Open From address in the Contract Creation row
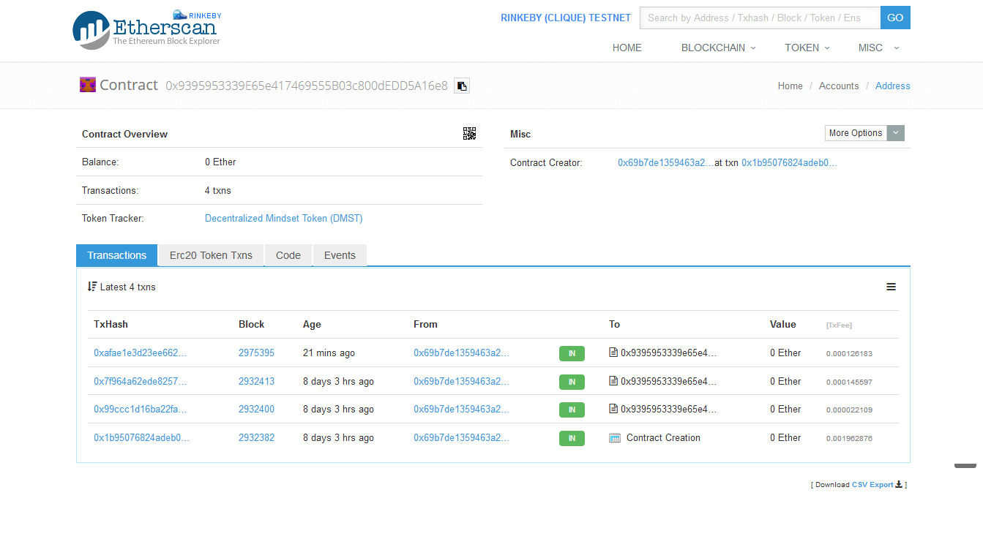The image size is (983, 539). [461, 437]
